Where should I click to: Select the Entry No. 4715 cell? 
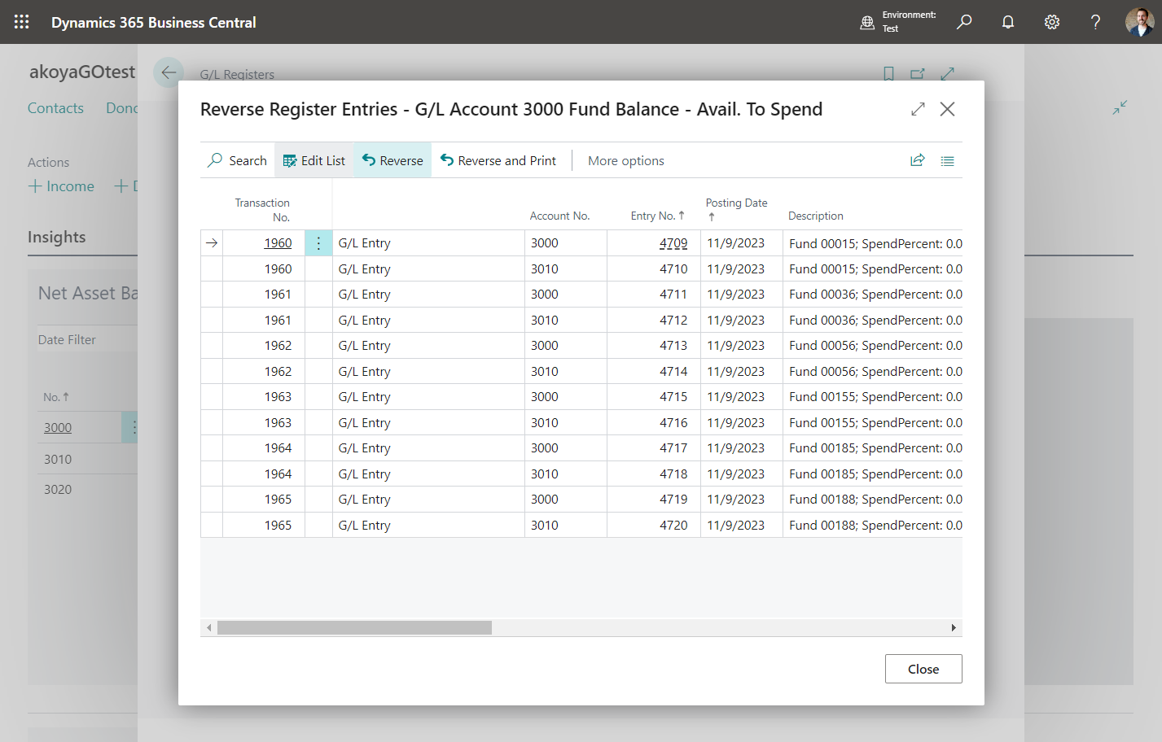click(654, 397)
